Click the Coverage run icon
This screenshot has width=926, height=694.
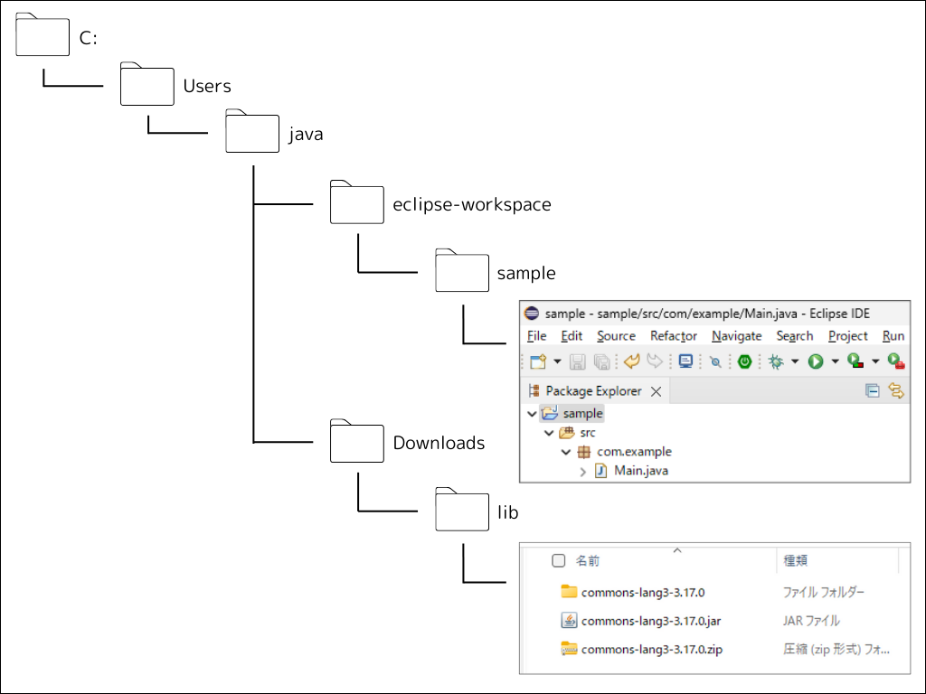pos(855,361)
